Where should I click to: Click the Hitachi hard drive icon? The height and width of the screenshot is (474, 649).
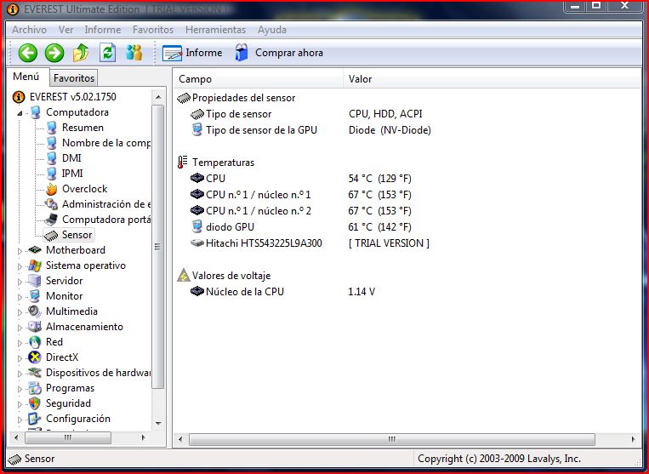click(197, 243)
